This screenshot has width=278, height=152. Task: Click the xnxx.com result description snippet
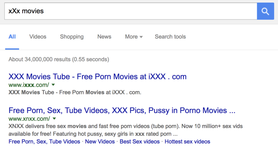pyautogui.click(x=125, y=130)
